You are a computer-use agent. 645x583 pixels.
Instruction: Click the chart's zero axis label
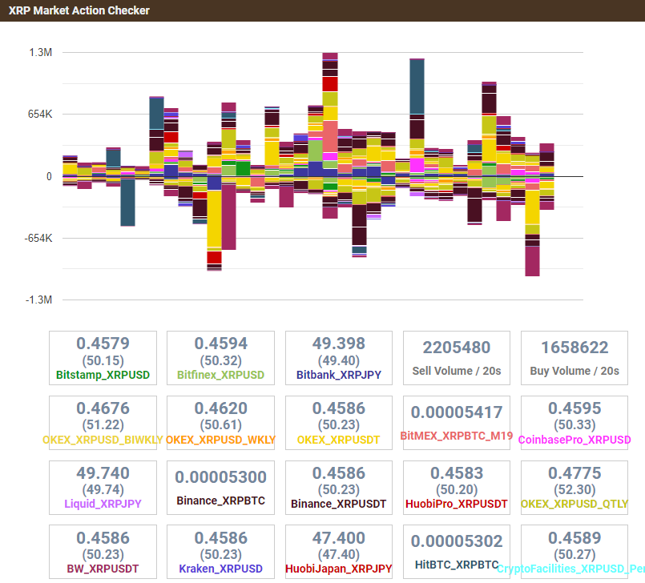49,176
